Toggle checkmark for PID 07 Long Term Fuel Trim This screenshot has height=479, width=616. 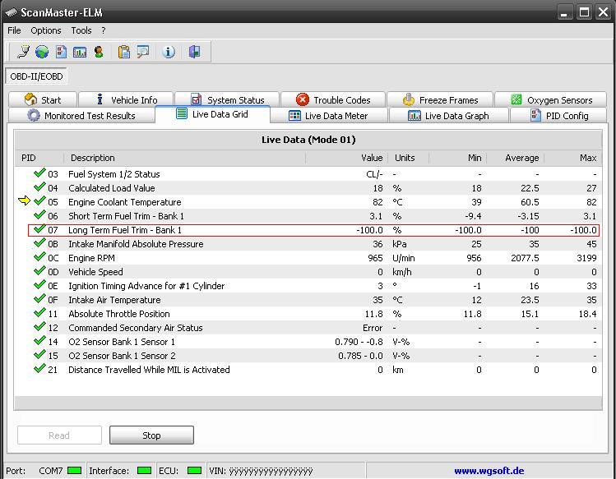coord(39,228)
